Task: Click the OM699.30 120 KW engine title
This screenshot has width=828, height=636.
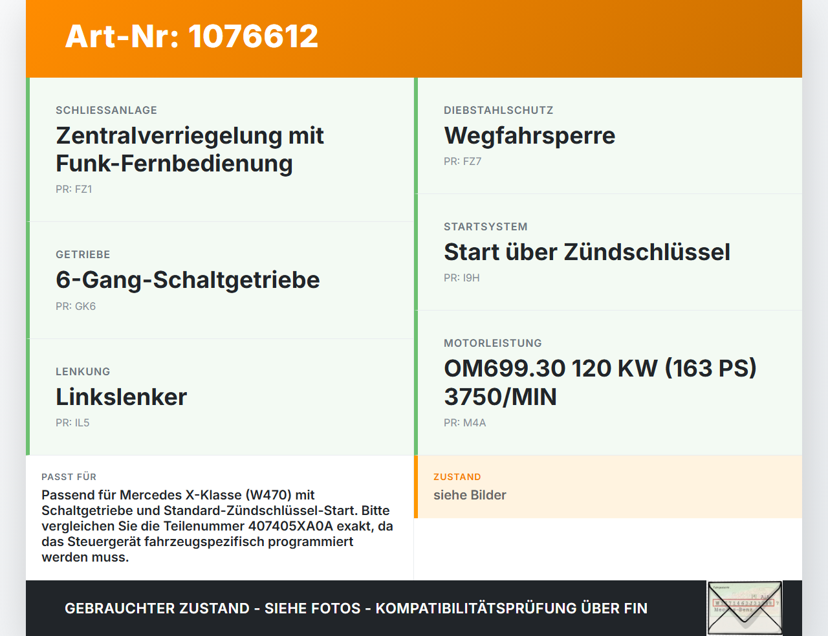Action: (600, 382)
